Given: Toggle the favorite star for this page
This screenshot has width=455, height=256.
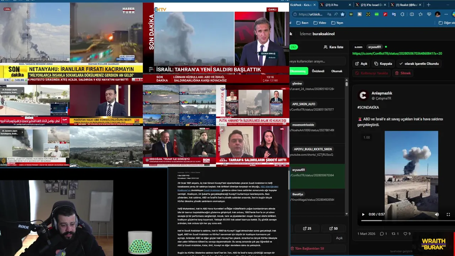Looking at the screenshot, I should coord(342,14).
